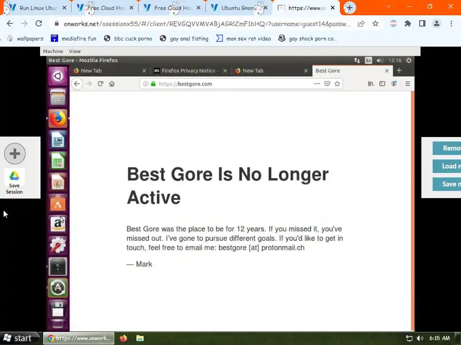The width and height of the screenshot is (461, 345).
Task: Open new tab in inner Firefox
Action: pos(399,71)
